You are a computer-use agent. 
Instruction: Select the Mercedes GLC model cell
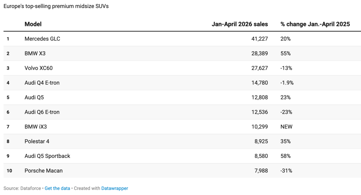(x=42, y=39)
